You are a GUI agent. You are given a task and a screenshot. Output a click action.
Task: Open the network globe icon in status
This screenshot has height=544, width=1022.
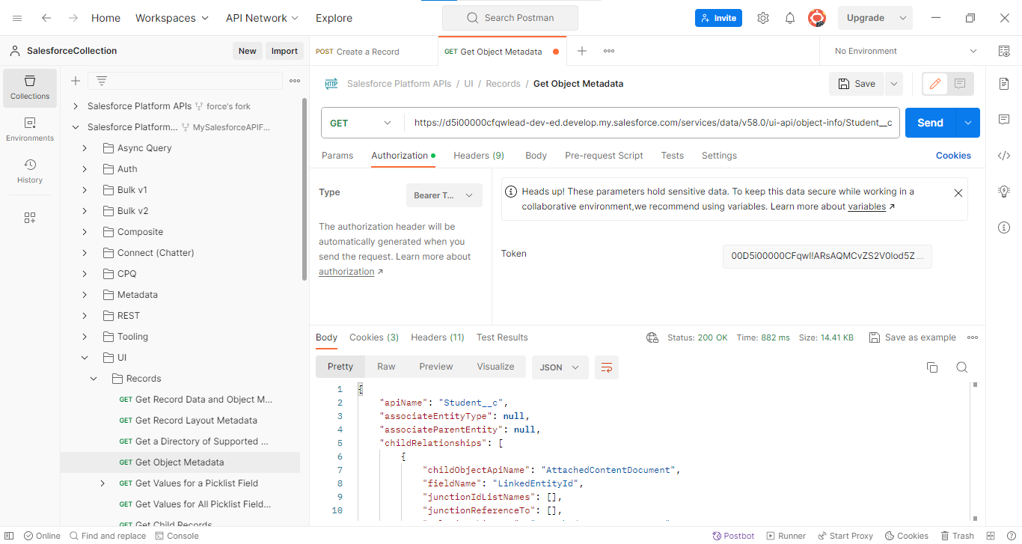[652, 337]
